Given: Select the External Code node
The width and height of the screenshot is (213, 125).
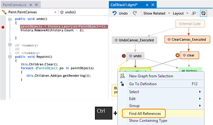Looking at the screenshot, I should coord(190,24).
